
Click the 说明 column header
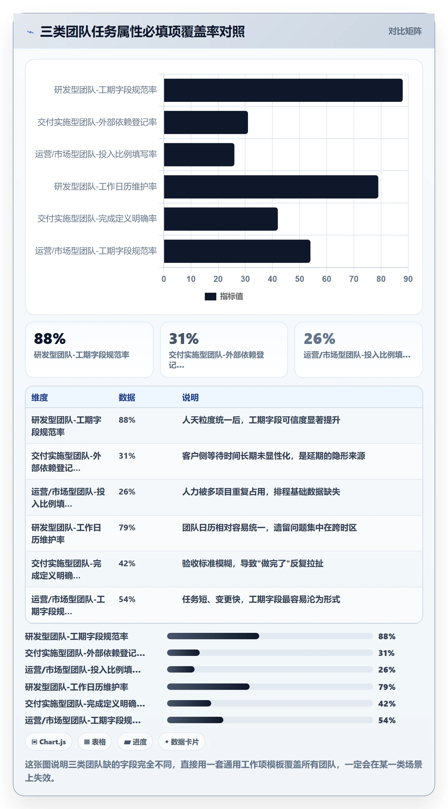tap(190, 397)
